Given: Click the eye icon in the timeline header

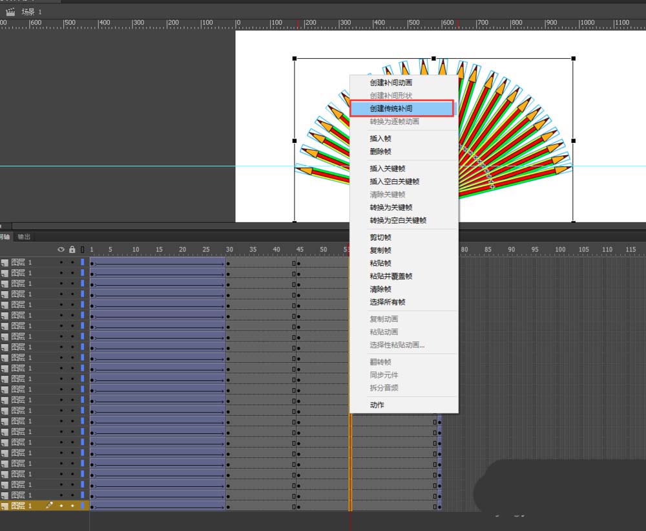Looking at the screenshot, I should (61, 249).
